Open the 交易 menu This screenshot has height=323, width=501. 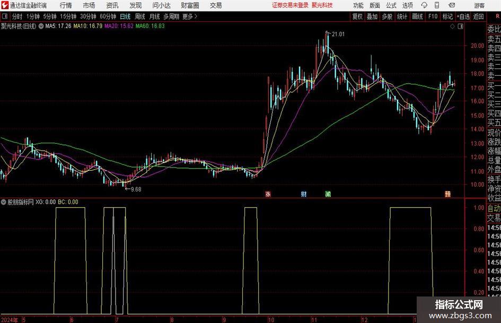click(x=216, y=5)
